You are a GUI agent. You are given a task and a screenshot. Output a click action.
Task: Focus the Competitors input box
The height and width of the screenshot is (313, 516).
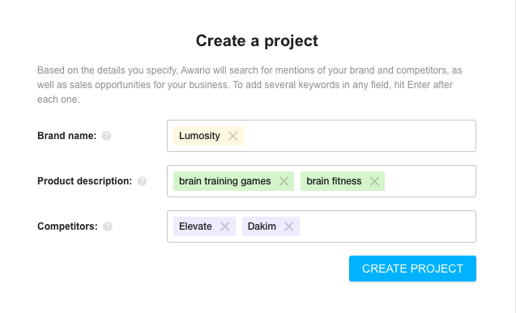click(386, 226)
